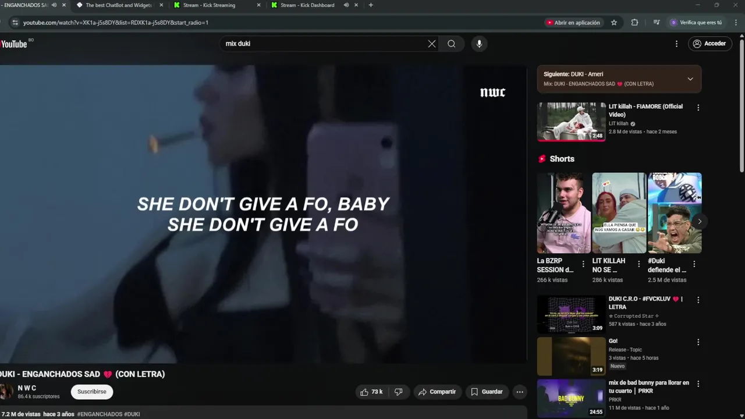Viewport: 745px width, 419px height.
Task: Play mix de bad bunny thumbnail
Action: [571, 398]
